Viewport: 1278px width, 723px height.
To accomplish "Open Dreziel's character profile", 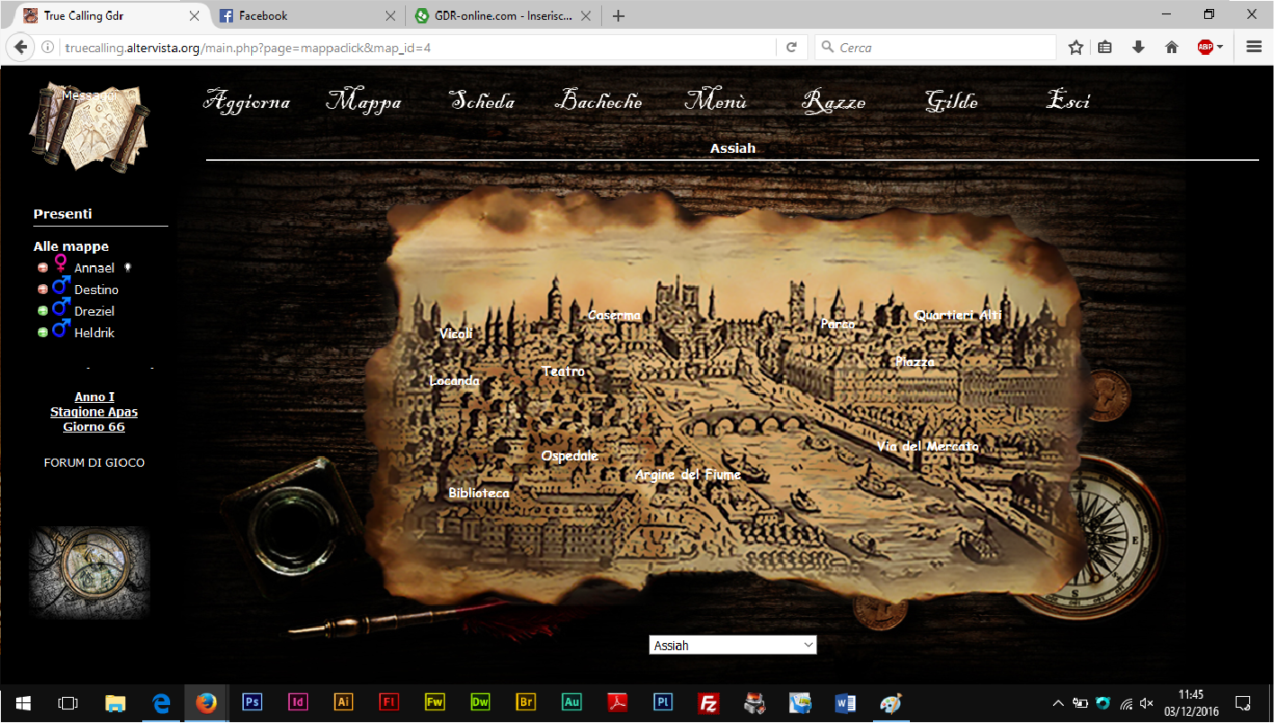I will click(x=94, y=311).
